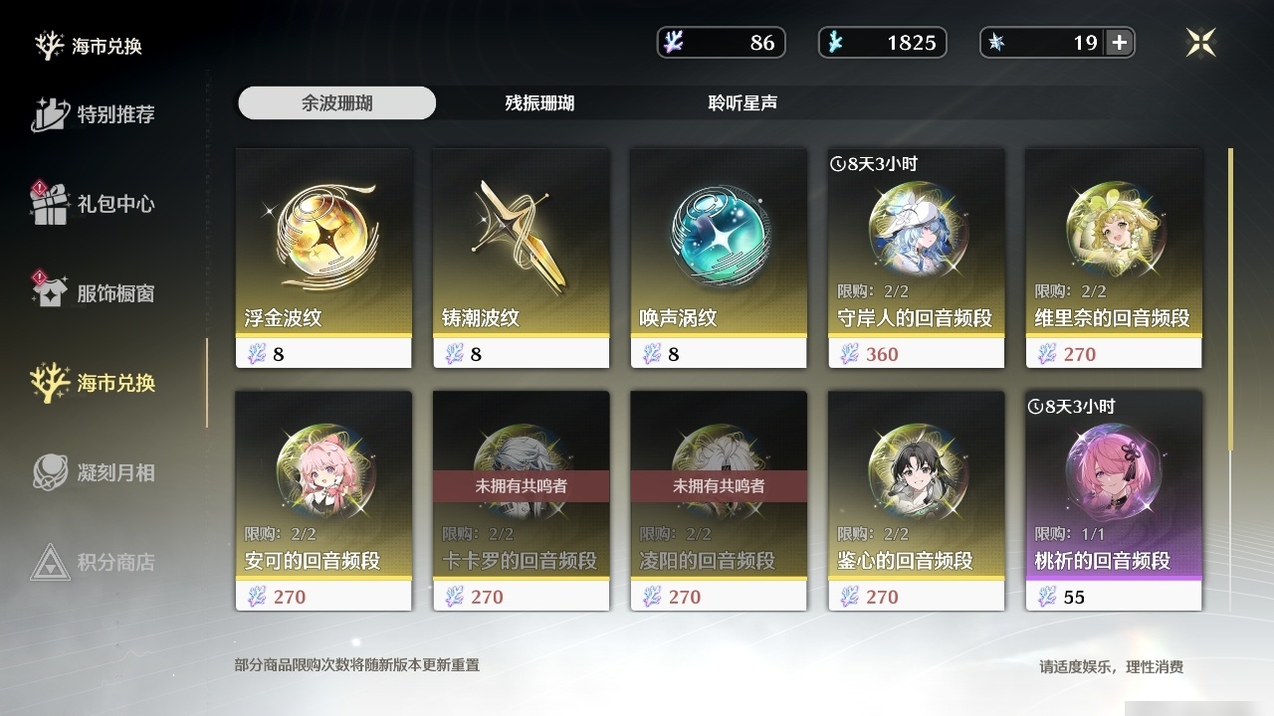Select the 唤声涡纹 teal orb item
The height and width of the screenshot is (716, 1274).
click(x=719, y=259)
